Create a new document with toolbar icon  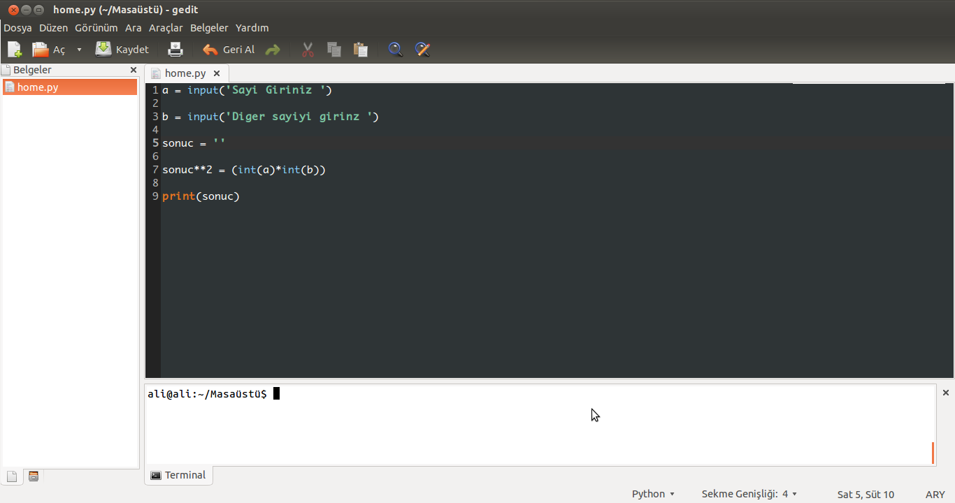(15, 50)
